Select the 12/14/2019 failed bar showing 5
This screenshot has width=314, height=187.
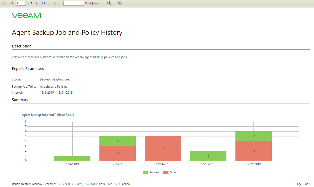(163, 148)
